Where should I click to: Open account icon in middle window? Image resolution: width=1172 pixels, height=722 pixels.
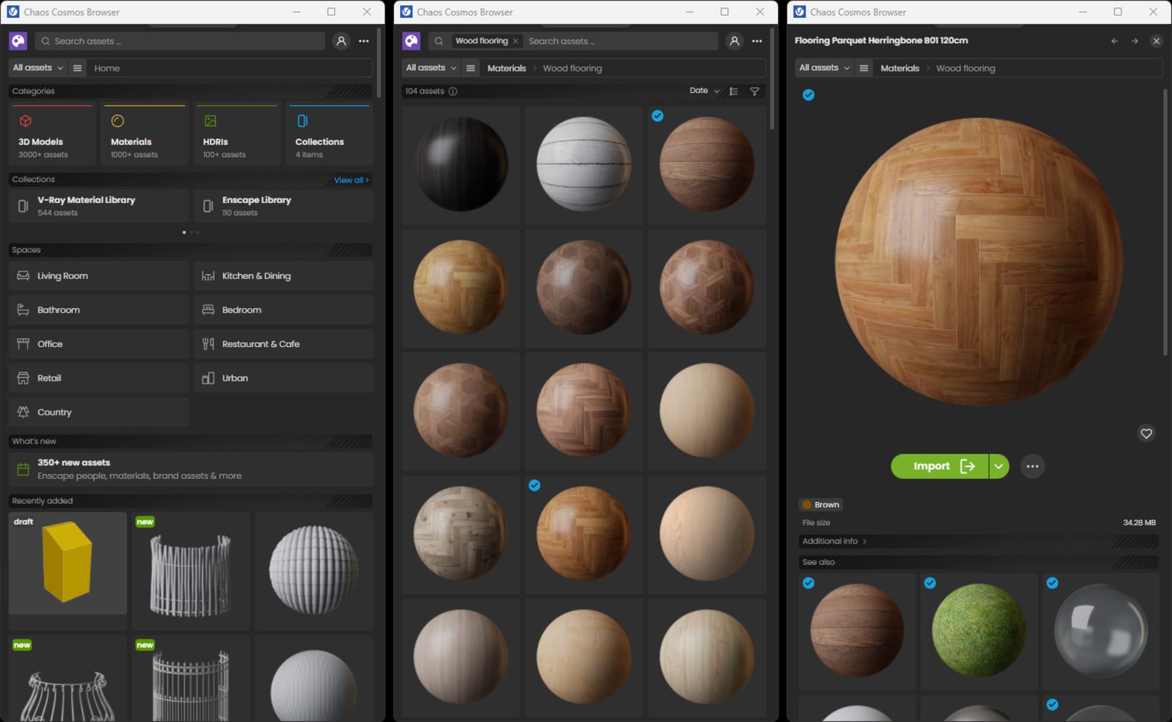[734, 41]
